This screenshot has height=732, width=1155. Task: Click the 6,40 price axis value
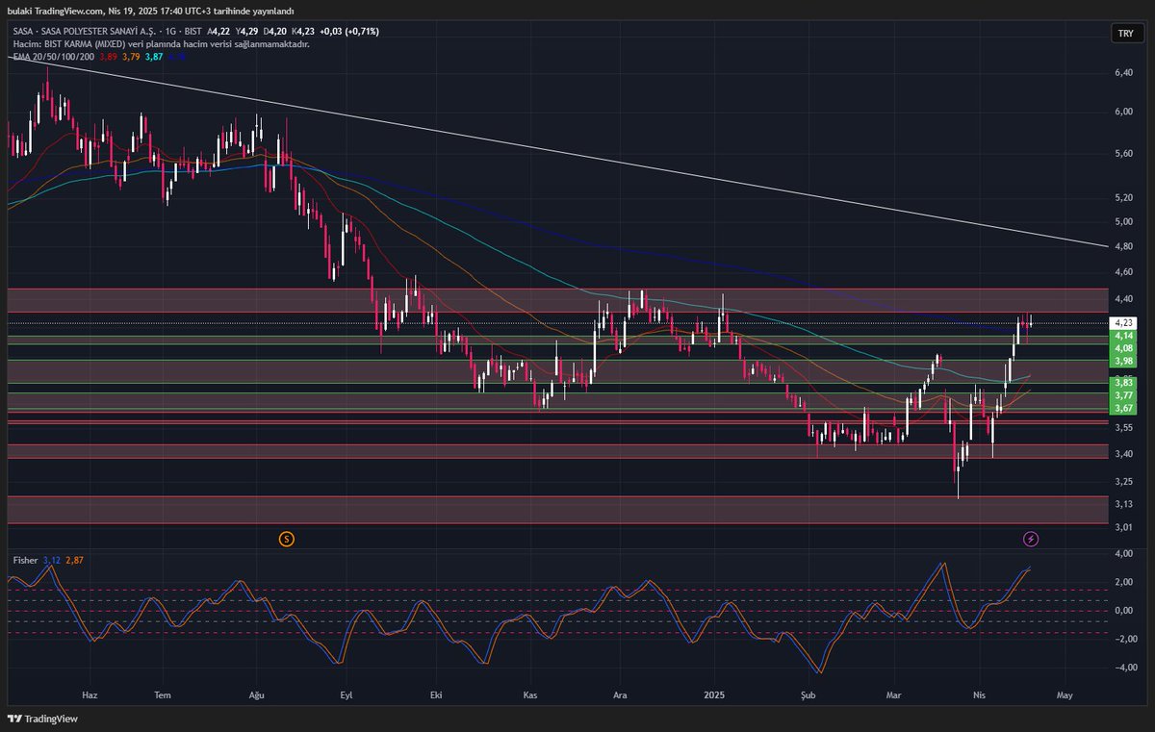(1123, 73)
